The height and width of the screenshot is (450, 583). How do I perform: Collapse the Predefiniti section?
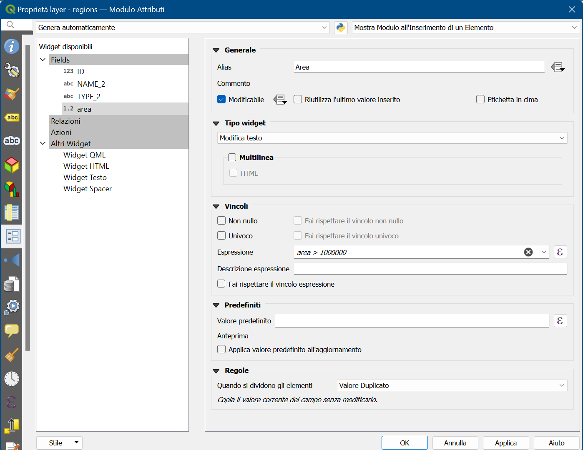point(216,305)
